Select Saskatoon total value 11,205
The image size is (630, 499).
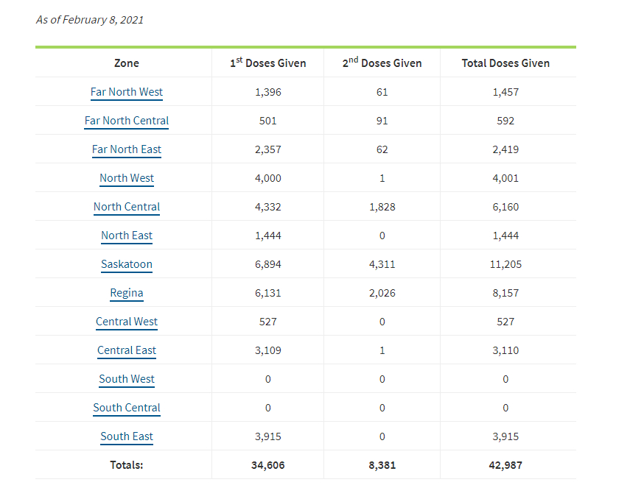coord(505,264)
